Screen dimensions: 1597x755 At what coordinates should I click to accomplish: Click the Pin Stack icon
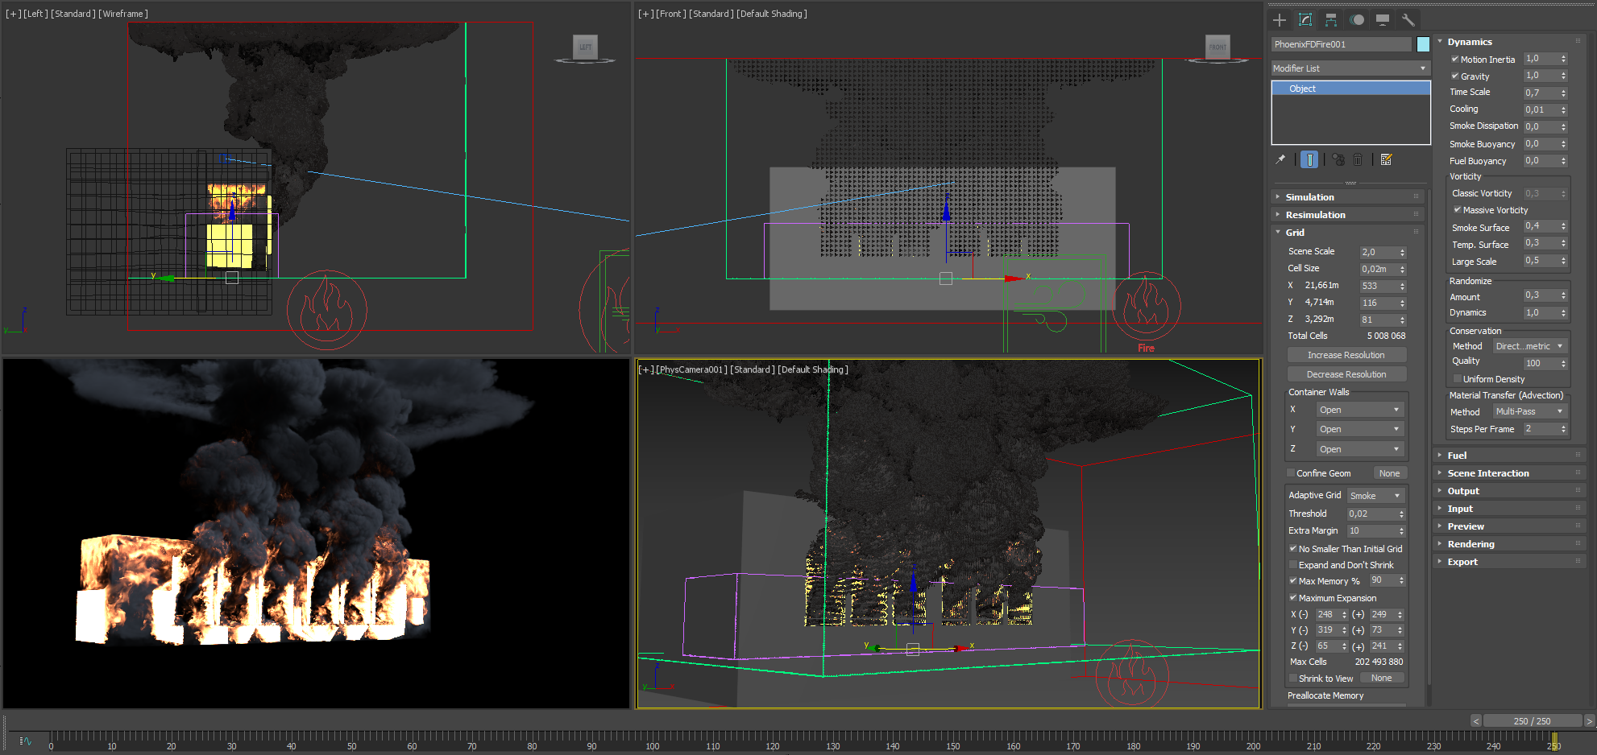point(1280,159)
